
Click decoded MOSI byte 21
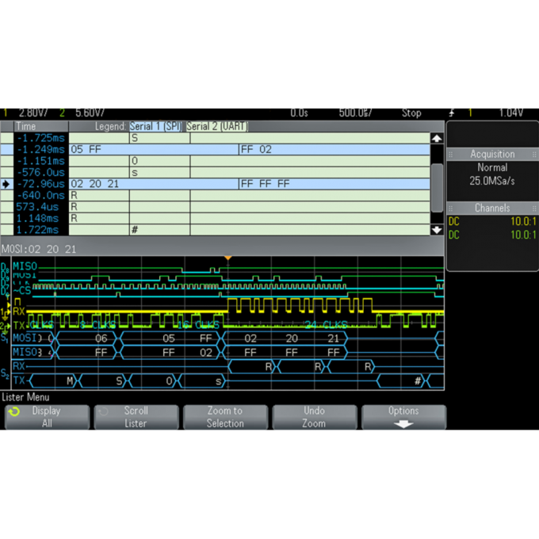click(x=334, y=339)
